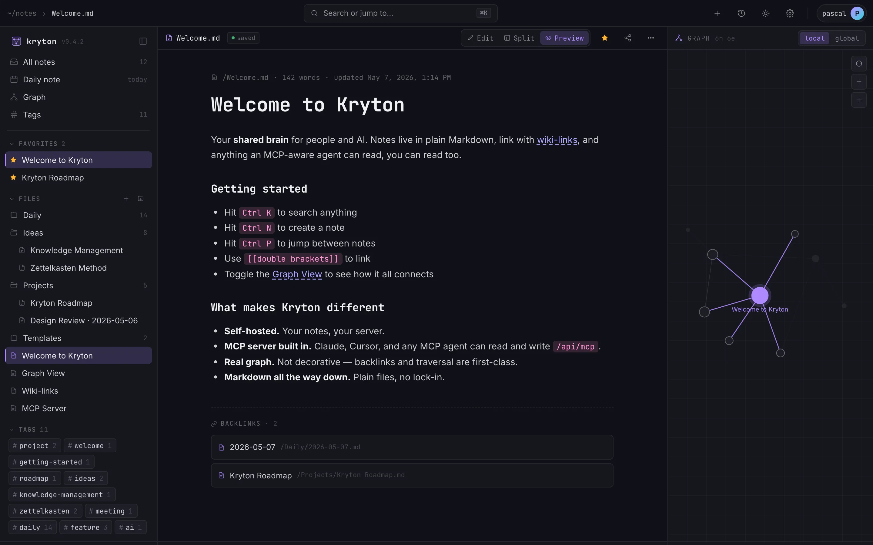873x545 pixels.
Task: Open Kryton Roadmap under Projects folder
Action: (79, 303)
